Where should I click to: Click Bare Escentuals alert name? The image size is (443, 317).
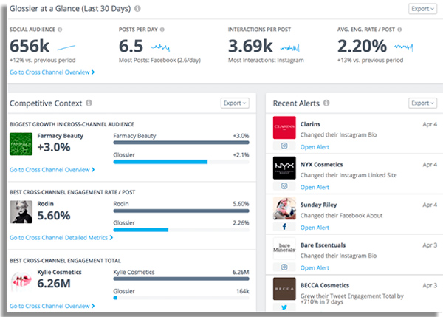pos(323,245)
